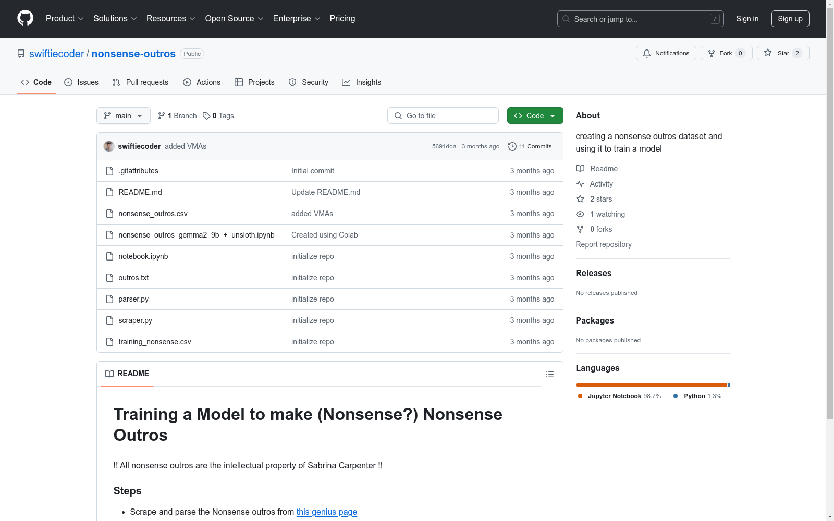834x521 pixels.
Task: Click the Sign up button
Action: click(x=790, y=19)
